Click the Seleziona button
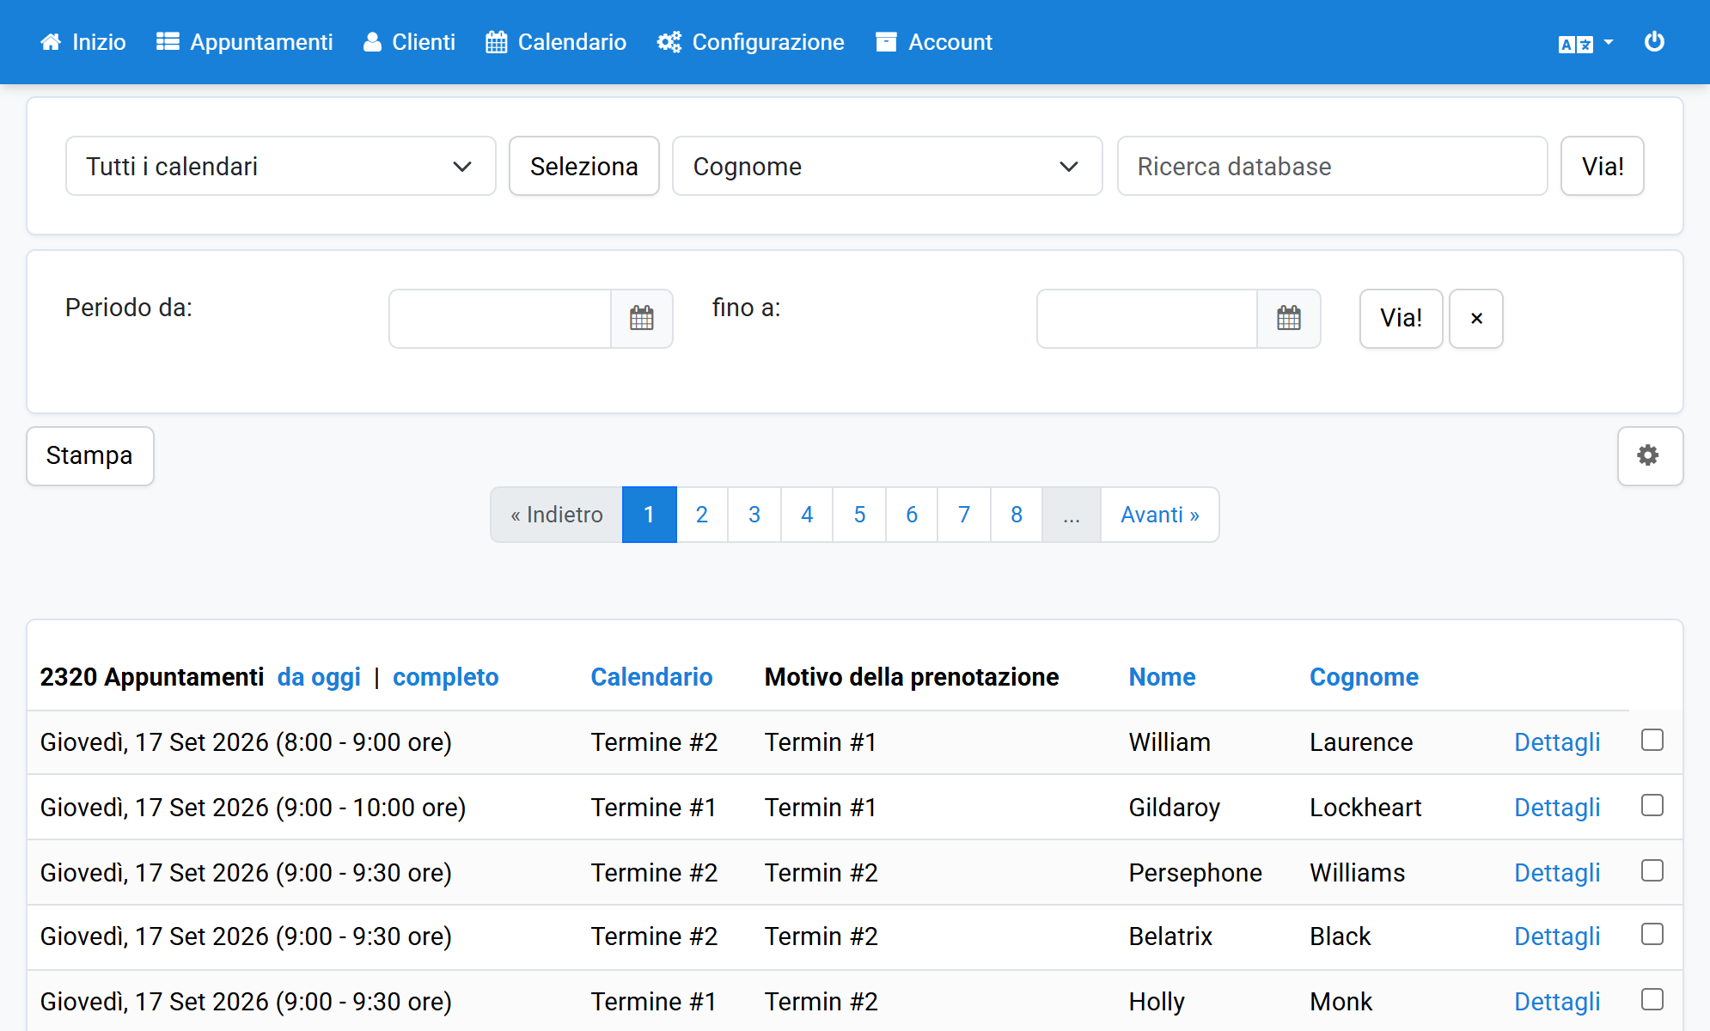 point(584,166)
